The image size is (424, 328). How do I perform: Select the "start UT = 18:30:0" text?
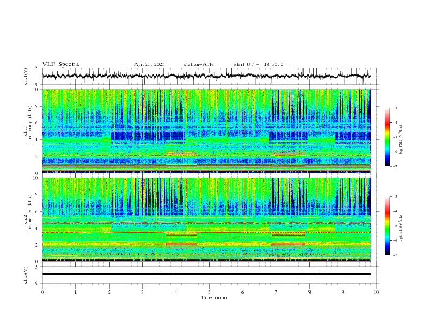click(259, 64)
